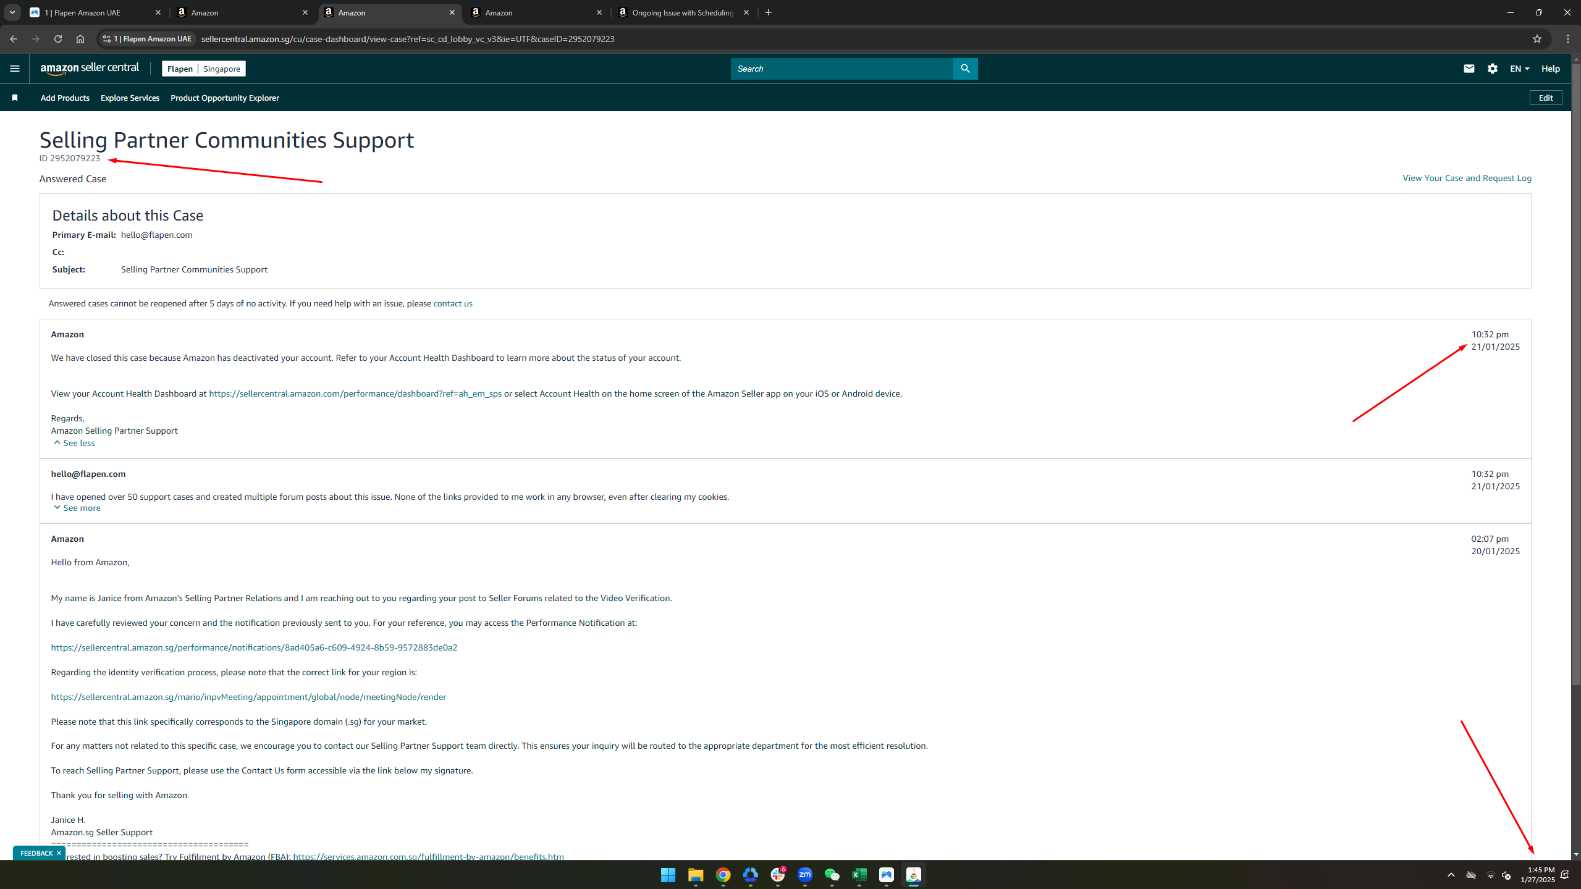Open the FBA benefits link
The image size is (1581, 889).
428,856
